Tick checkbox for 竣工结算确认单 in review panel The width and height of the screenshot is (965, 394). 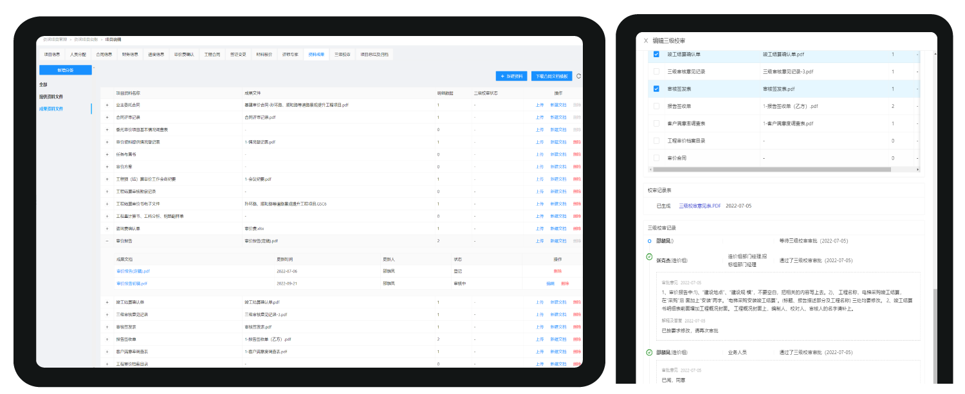656,54
